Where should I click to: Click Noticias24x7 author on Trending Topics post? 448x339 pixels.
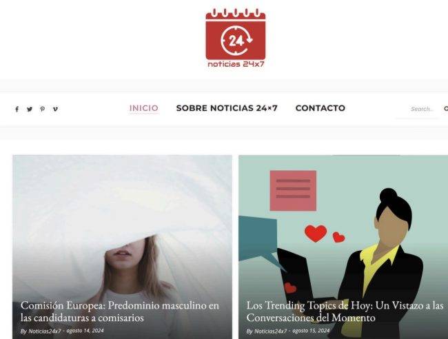pos(270,331)
